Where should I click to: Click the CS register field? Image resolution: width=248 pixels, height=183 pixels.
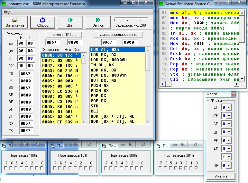pyautogui.click(x=26, y=74)
